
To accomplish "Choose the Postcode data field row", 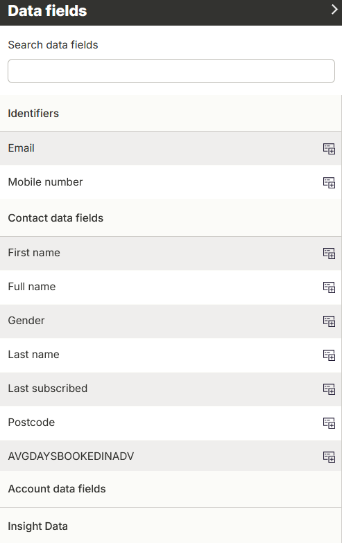I will click(171, 422).
